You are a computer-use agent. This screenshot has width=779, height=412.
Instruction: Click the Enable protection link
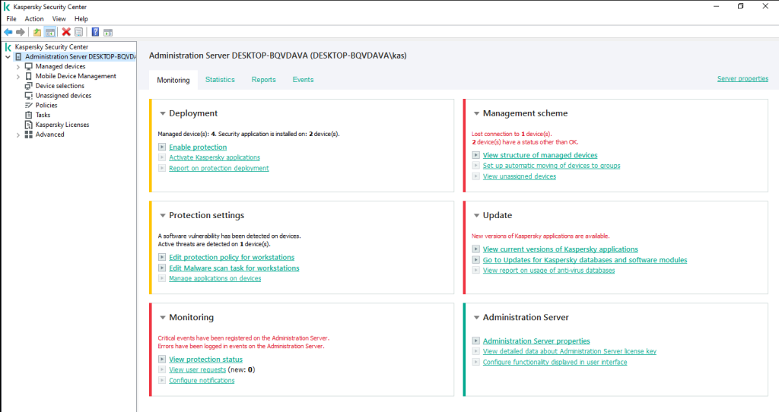click(198, 147)
